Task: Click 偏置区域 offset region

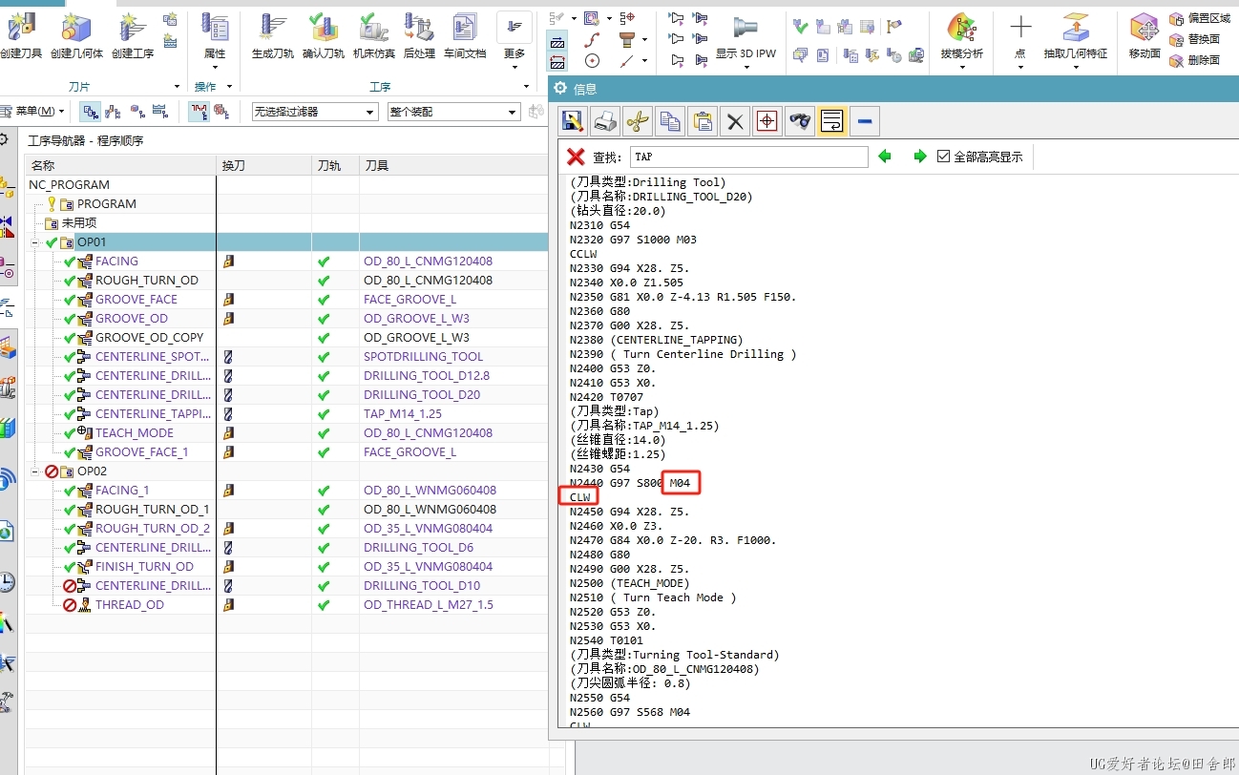Action: pos(1200,18)
